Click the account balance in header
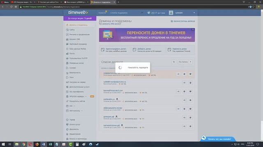Screen dimensions: 263x147 [156, 13]
